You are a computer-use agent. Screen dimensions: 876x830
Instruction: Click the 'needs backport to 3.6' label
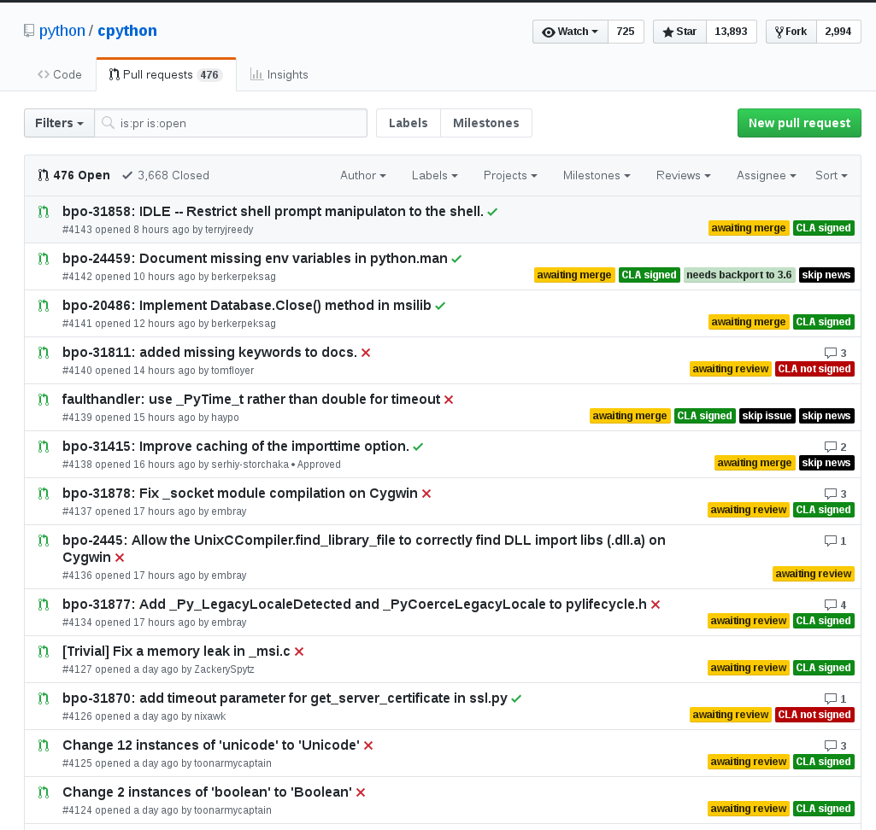click(x=739, y=275)
